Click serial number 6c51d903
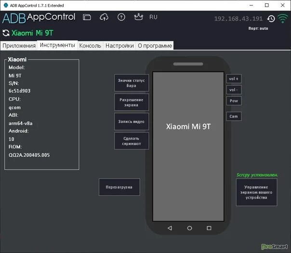 [19, 91]
